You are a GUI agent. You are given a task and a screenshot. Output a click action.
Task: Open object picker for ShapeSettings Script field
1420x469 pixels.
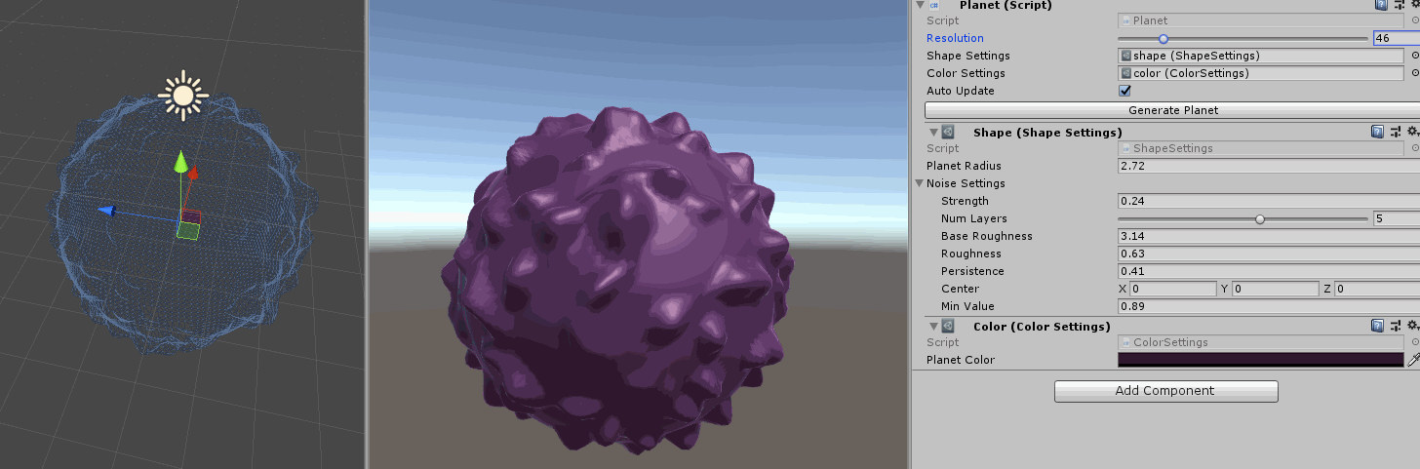coord(1414,148)
